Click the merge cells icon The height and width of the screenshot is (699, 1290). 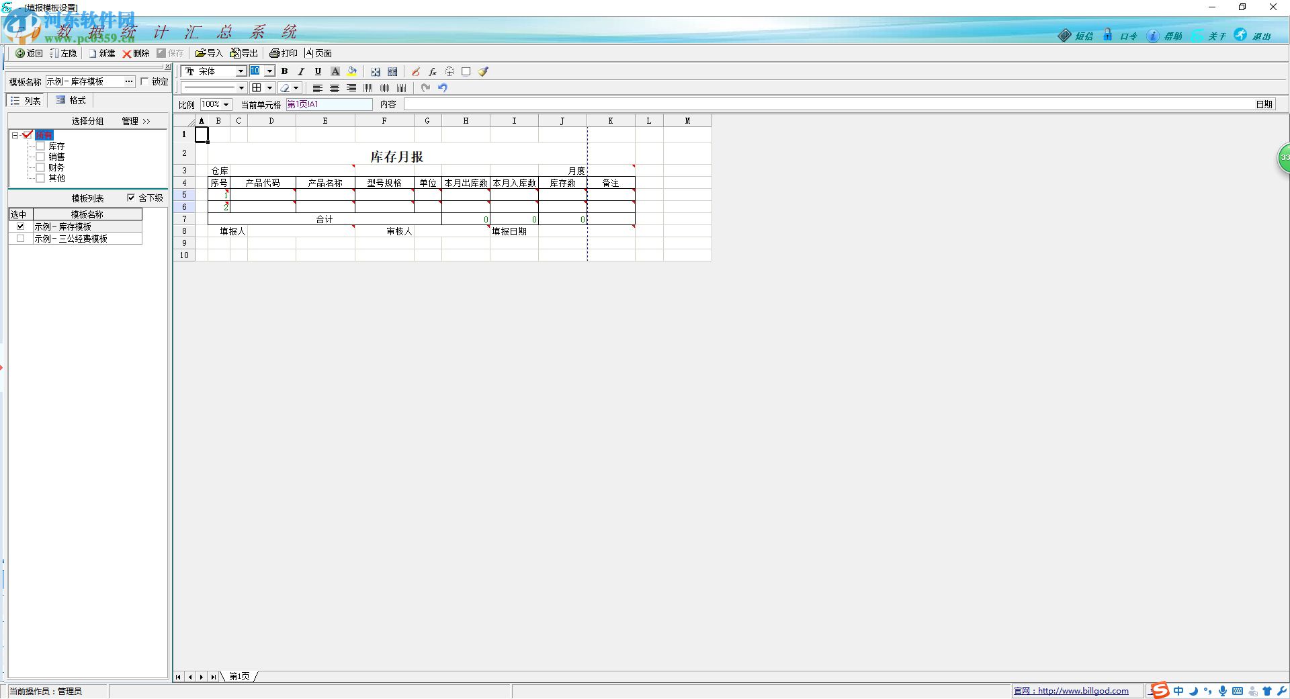(x=376, y=71)
